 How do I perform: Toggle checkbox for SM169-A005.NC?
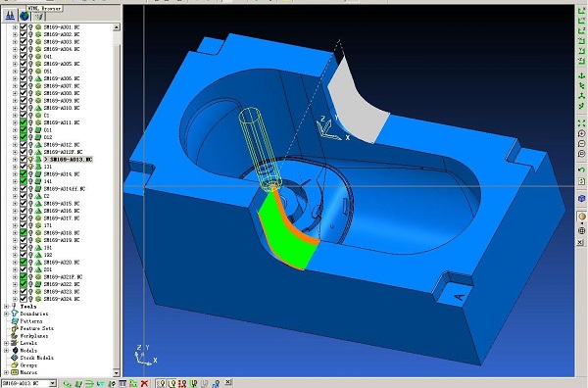[24, 64]
